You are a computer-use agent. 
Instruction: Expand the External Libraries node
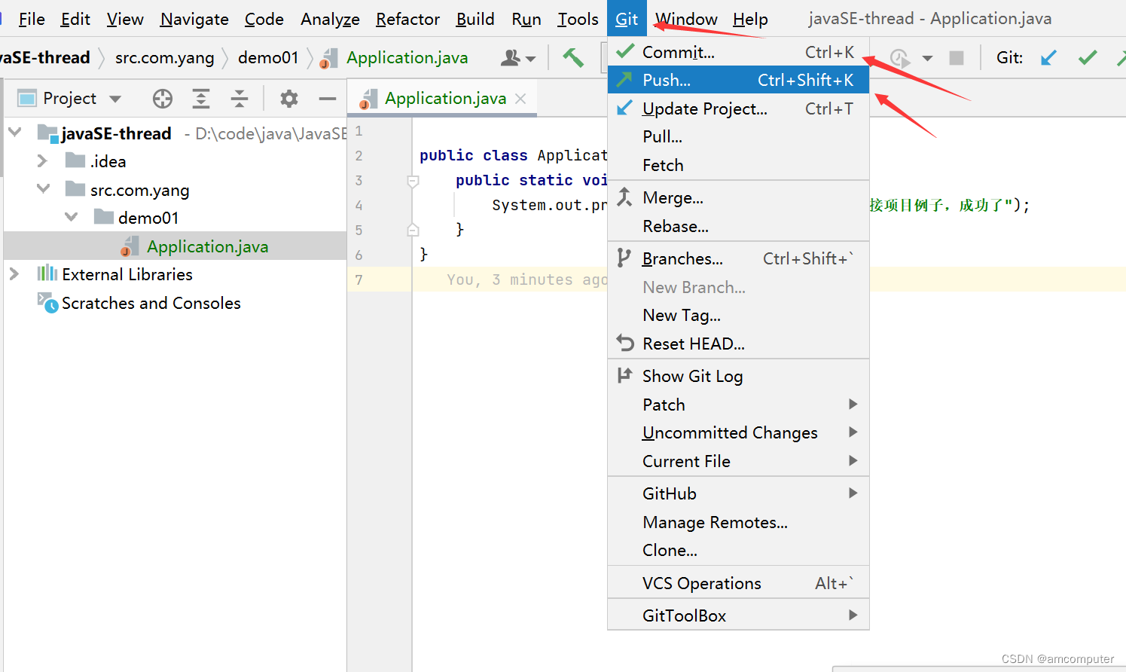click(14, 273)
